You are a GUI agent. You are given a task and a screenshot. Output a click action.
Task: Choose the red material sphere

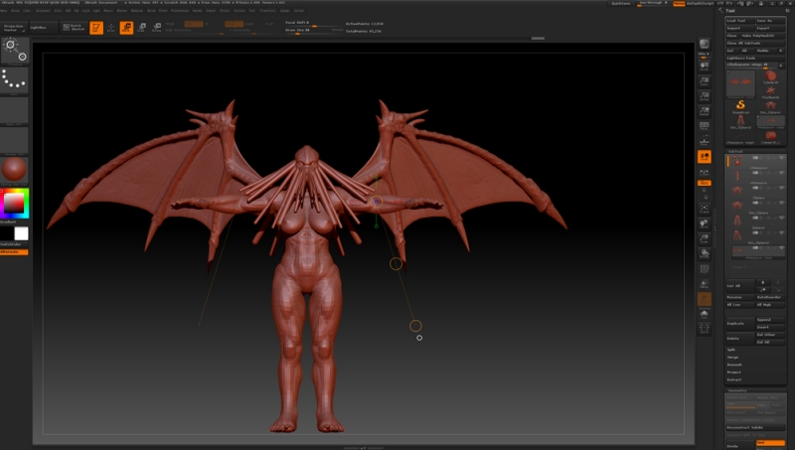tap(14, 167)
